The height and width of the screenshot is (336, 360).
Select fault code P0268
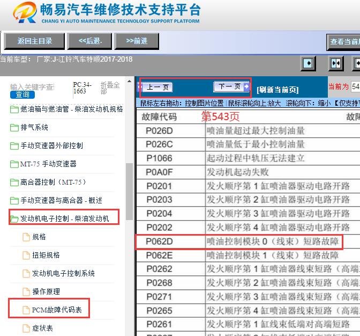159,283
